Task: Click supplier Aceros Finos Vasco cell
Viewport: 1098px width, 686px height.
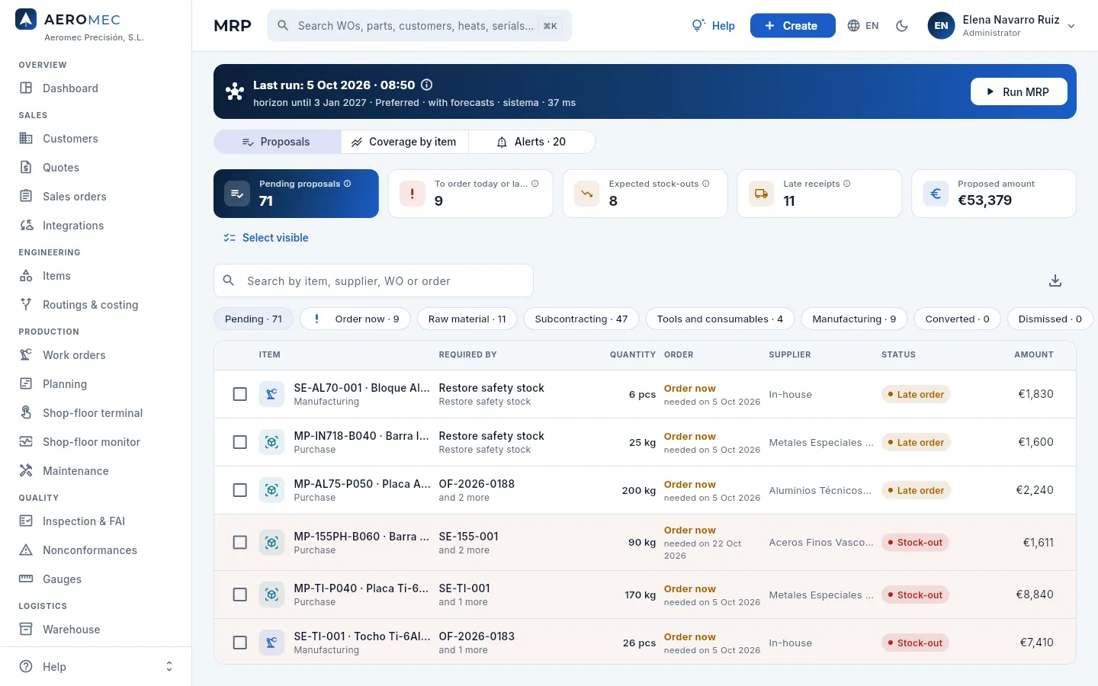Action: coord(821,543)
